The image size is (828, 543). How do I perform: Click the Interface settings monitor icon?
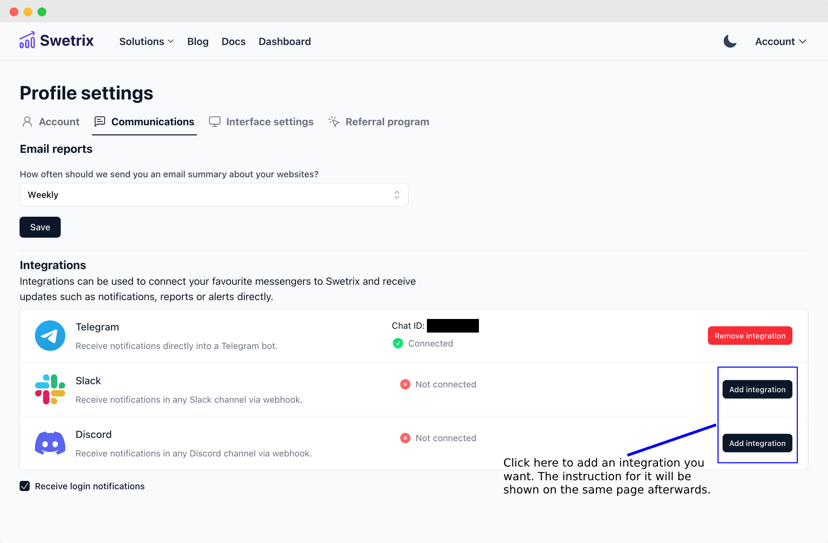click(x=214, y=121)
